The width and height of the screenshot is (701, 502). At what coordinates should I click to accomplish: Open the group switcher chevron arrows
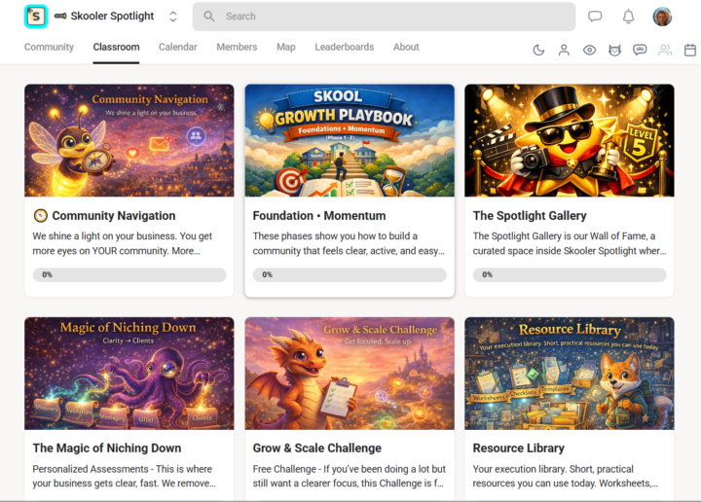[173, 17]
